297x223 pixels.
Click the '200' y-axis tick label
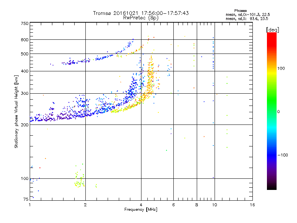tap(25, 125)
